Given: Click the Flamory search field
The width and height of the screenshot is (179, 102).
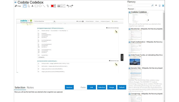Looking at the screenshot, I should pyautogui.click(x=139, y=5).
